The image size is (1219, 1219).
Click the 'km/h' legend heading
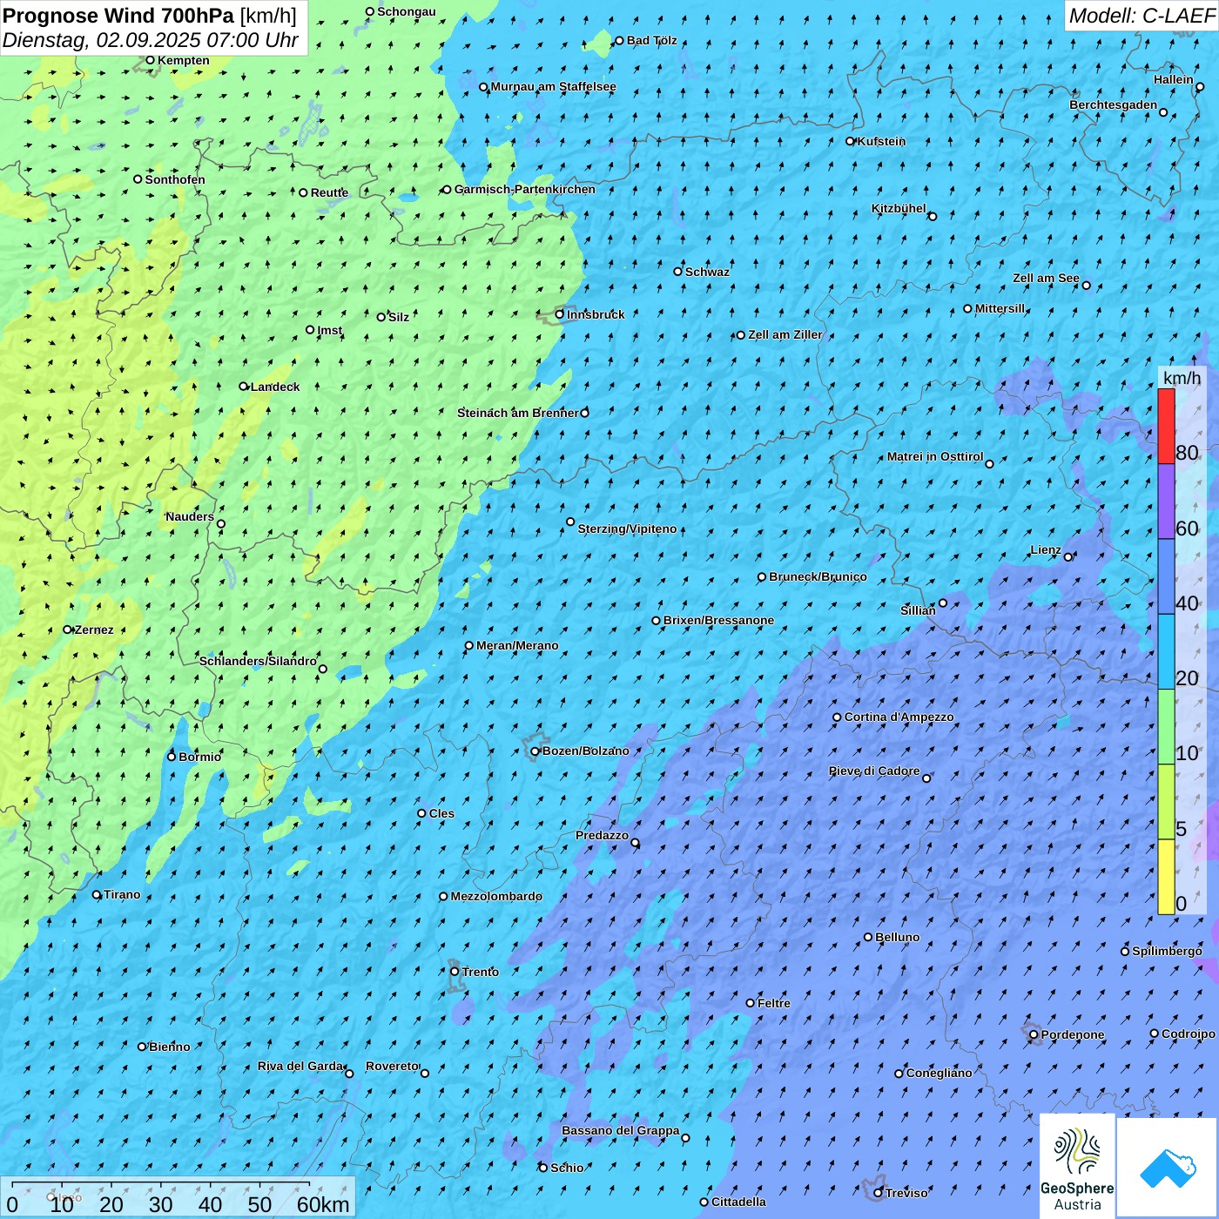(1182, 378)
